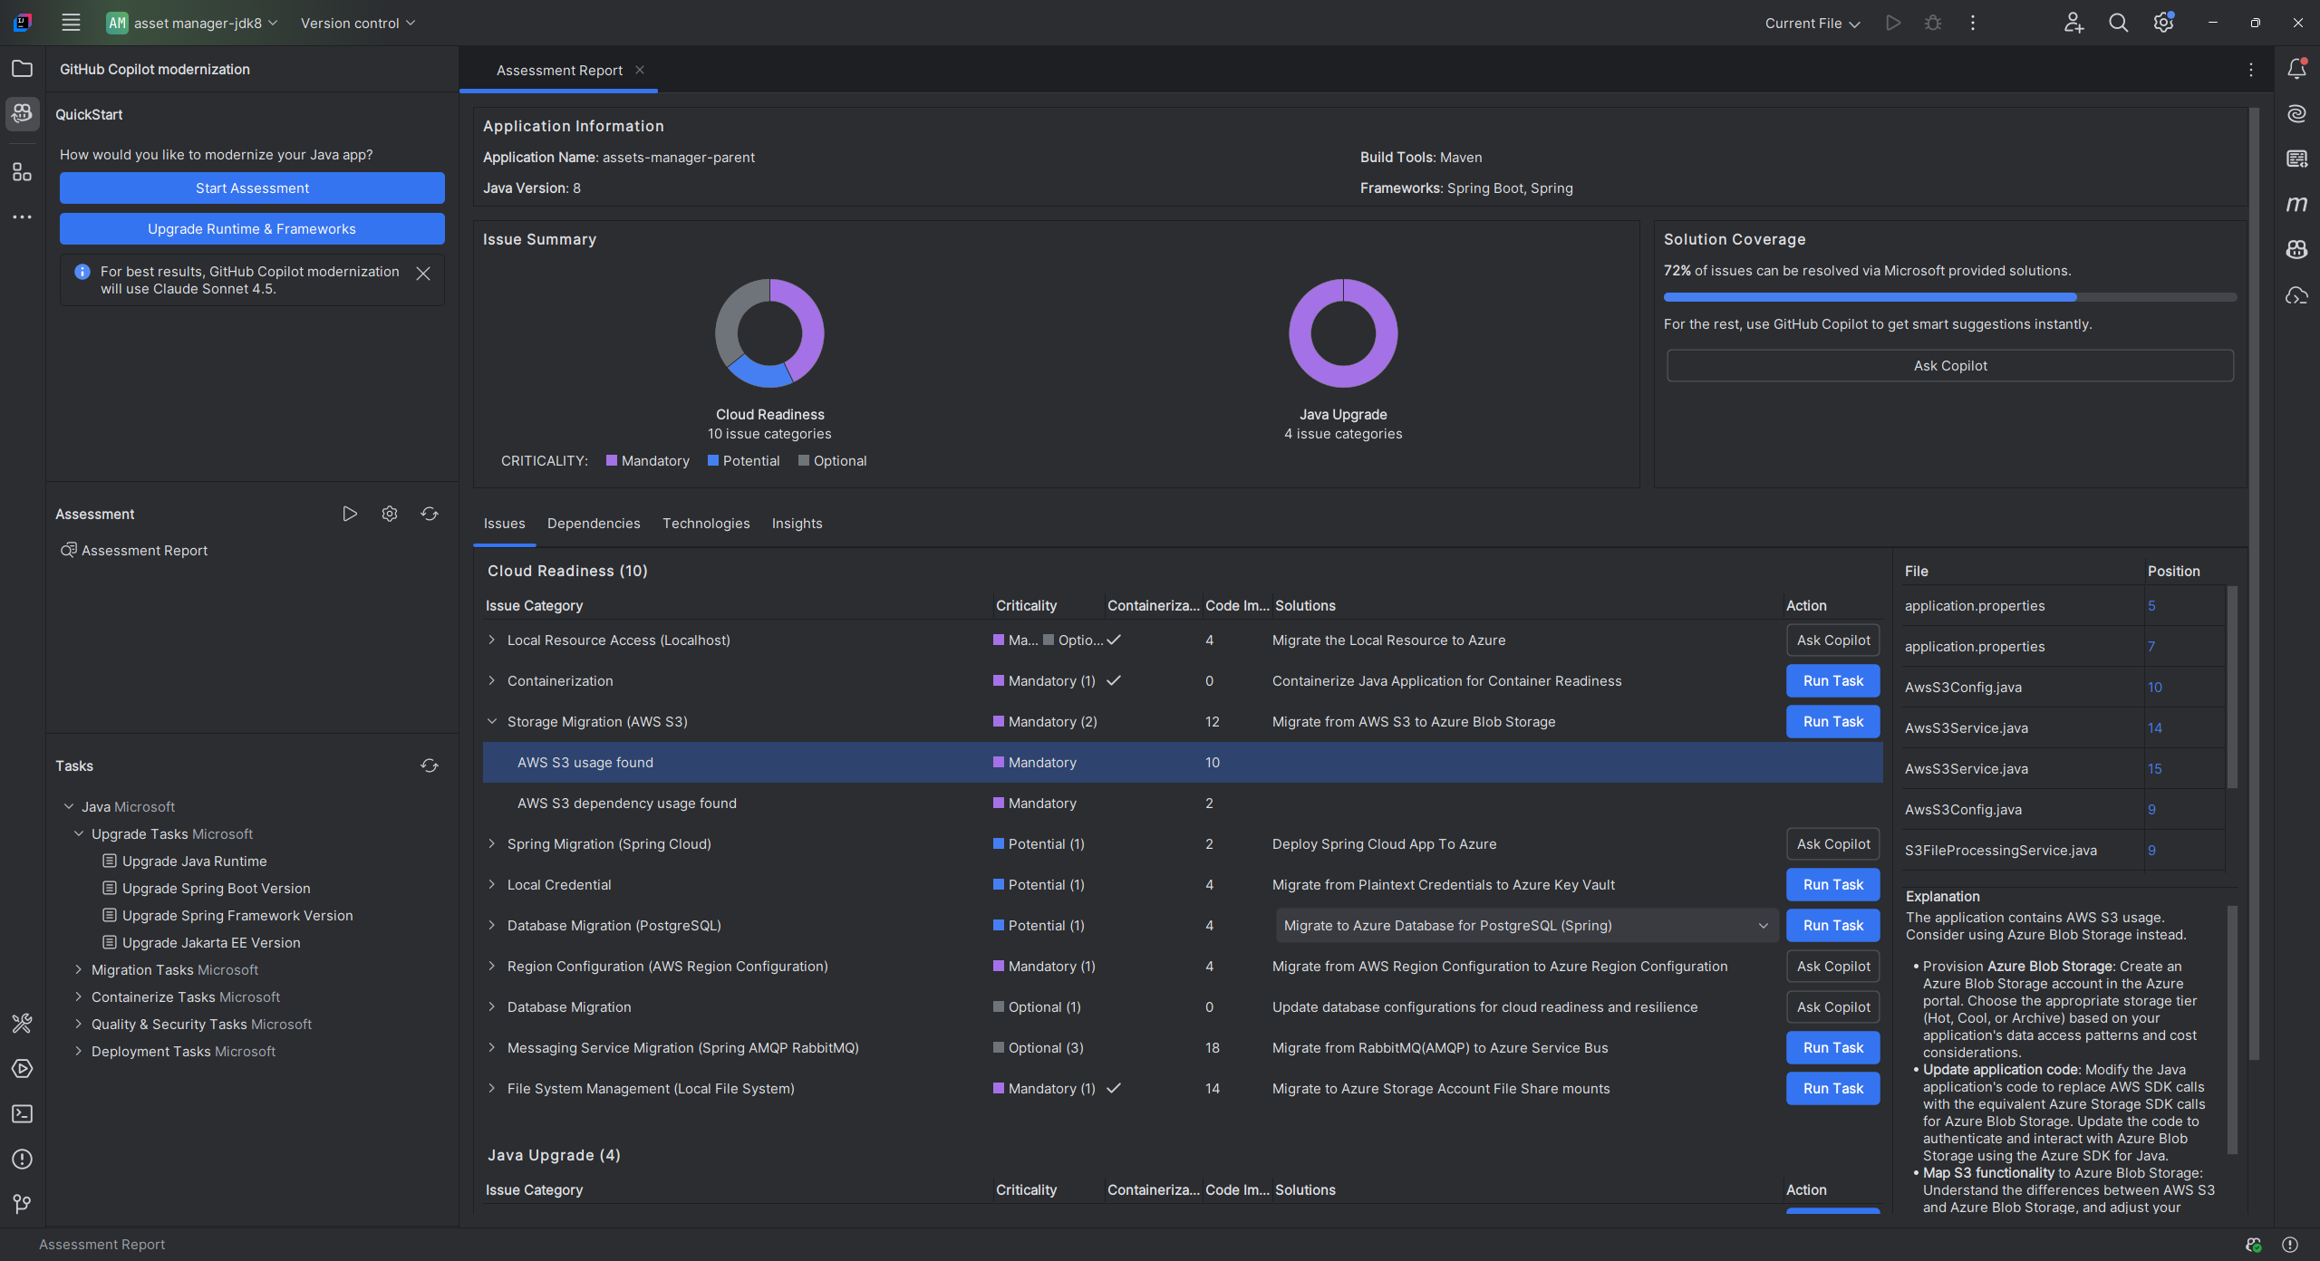This screenshot has width=2320, height=1261.
Task: Click Run Task for Containerization
Action: coord(1832,681)
